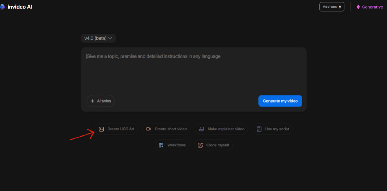This screenshot has height=191, width=387.
Task: Click the AI twins button
Action: [100, 101]
